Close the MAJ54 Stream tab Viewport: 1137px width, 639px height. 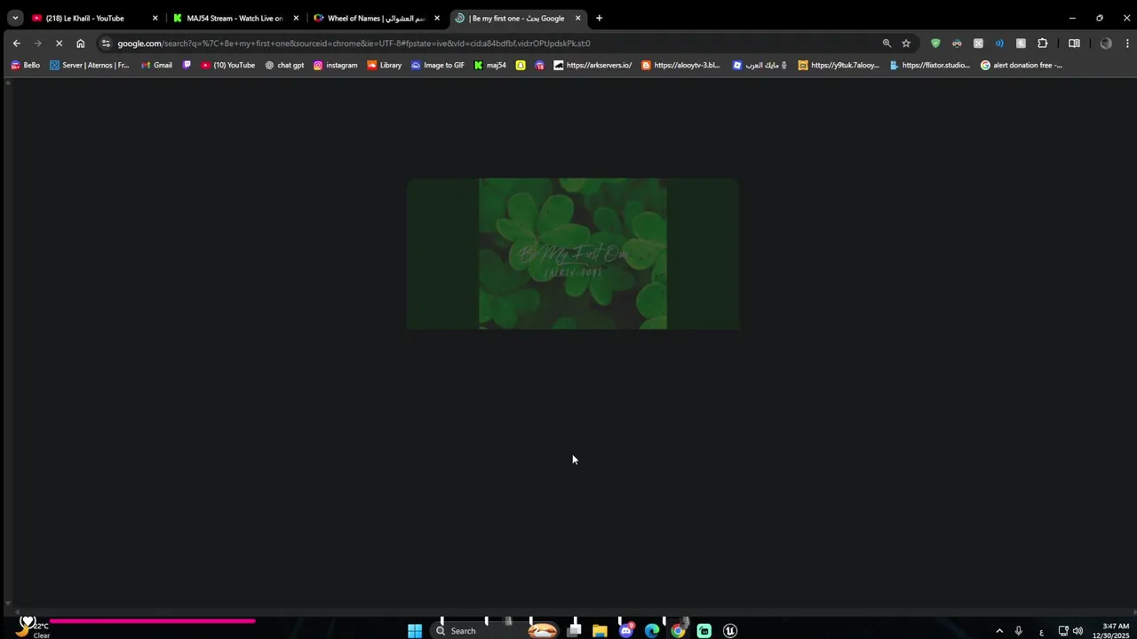pos(296,18)
